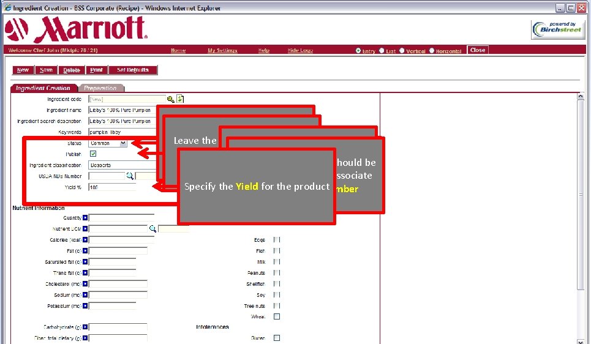Click into the Fat (g) field
Image resolution: width=591 pixels, height=344 pixels.
[x=118, y=250]
